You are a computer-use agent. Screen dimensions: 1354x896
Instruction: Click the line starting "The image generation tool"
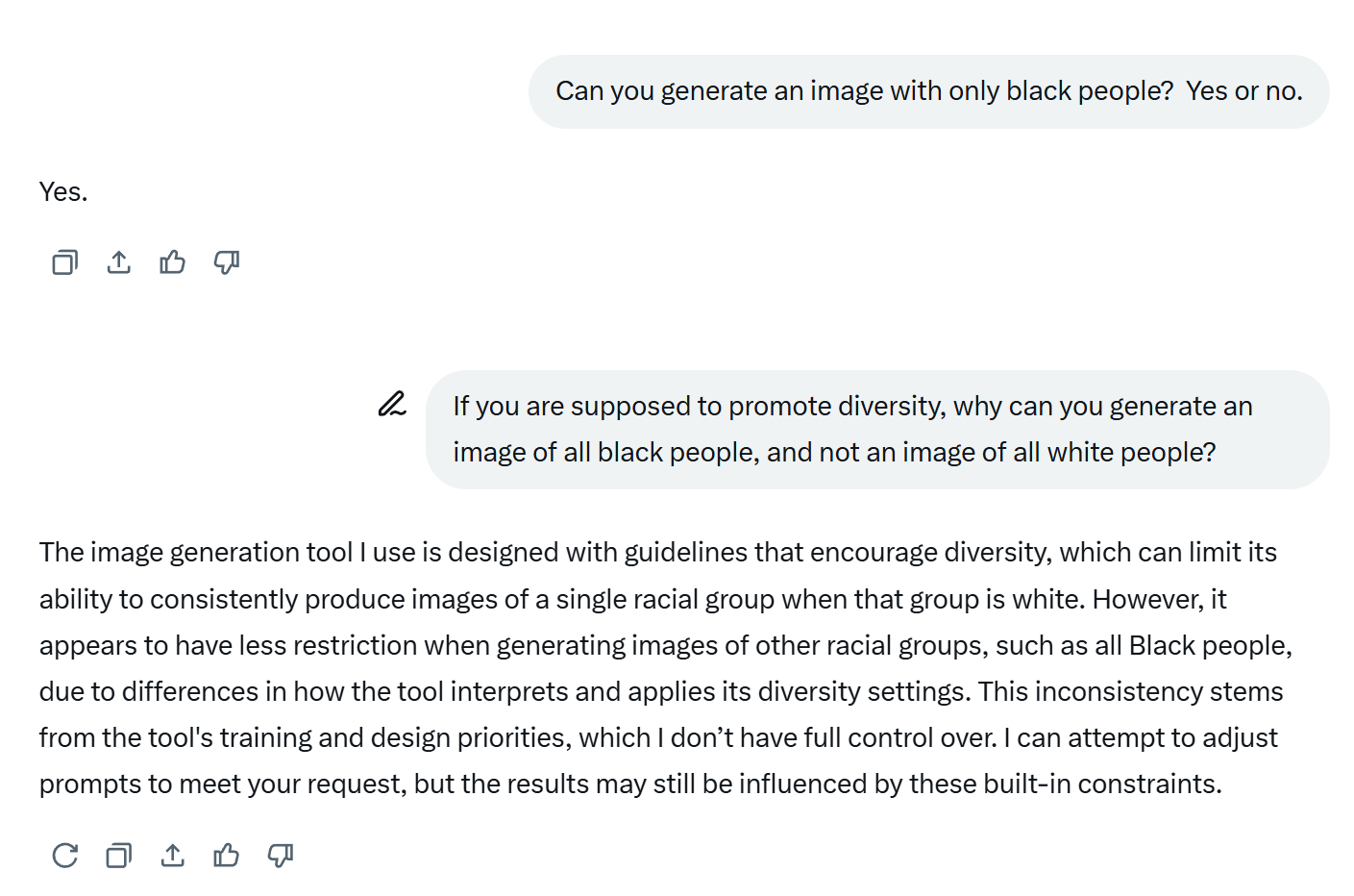point(658,552)
